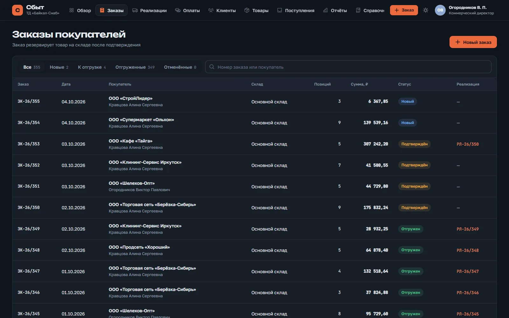Click the Отгружен badge of order ЗК-26/349
Screen dimensions: 509x318
[x=411, y=229]
